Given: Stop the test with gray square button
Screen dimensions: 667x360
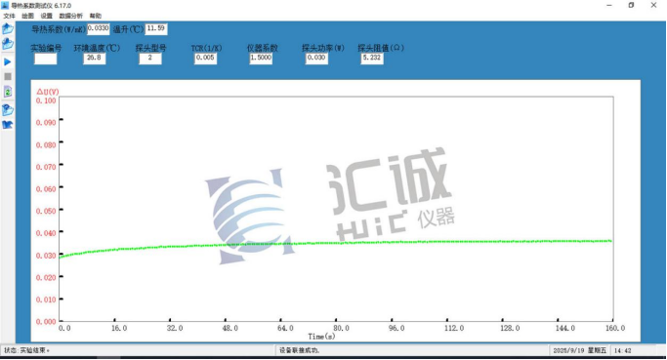Looking at the screenshot, I should pyautogui.click(x=8, y=76).
